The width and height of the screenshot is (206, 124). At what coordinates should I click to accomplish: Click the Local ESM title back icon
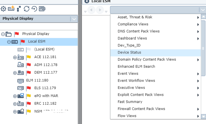click(87, 1)
